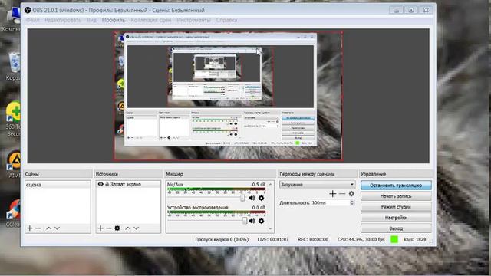
Task: Open the Справка menu
Action: tap(226, 20)
